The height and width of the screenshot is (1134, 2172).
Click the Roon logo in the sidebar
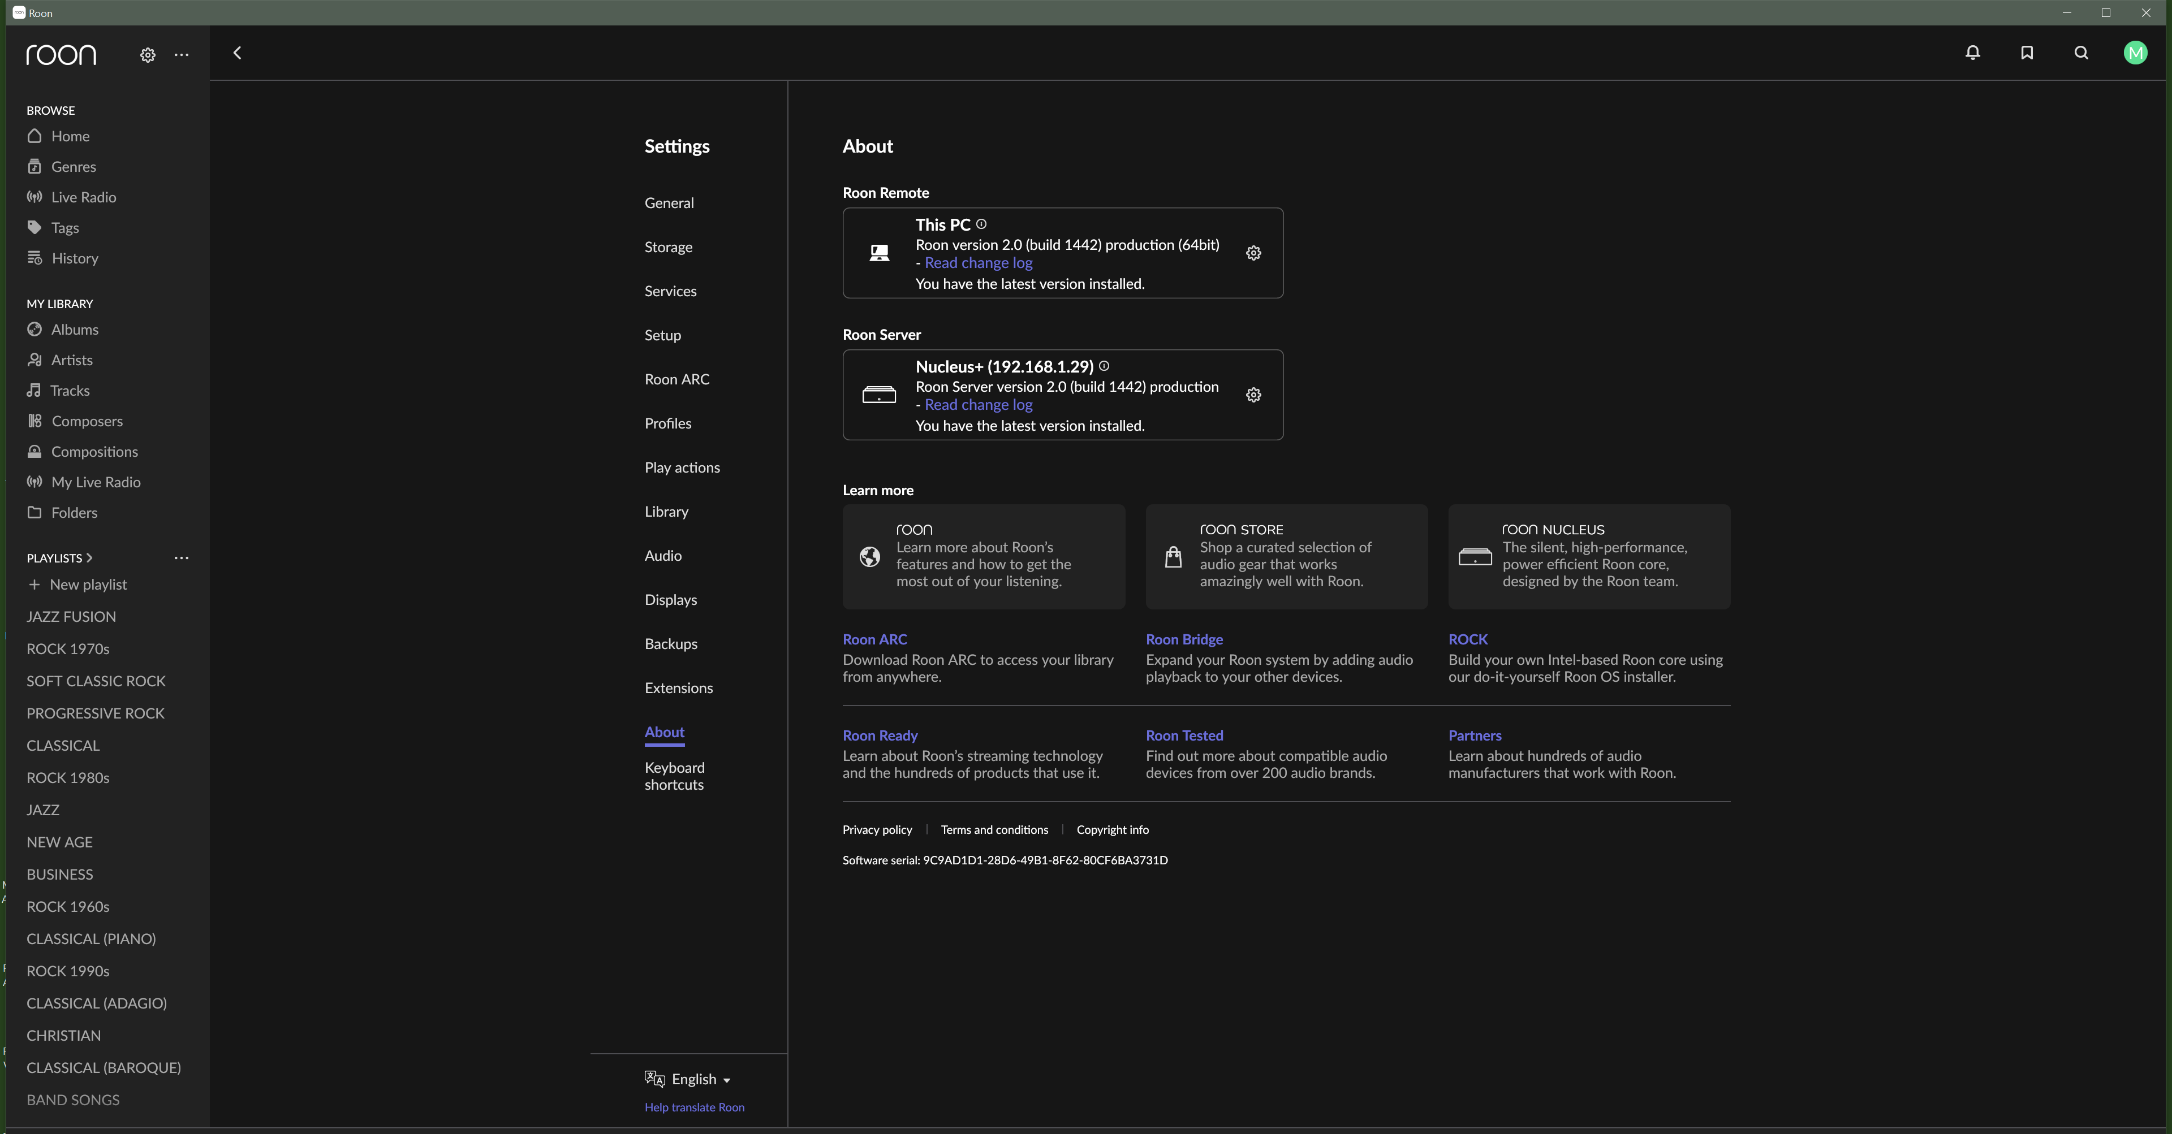pos(62,55)
